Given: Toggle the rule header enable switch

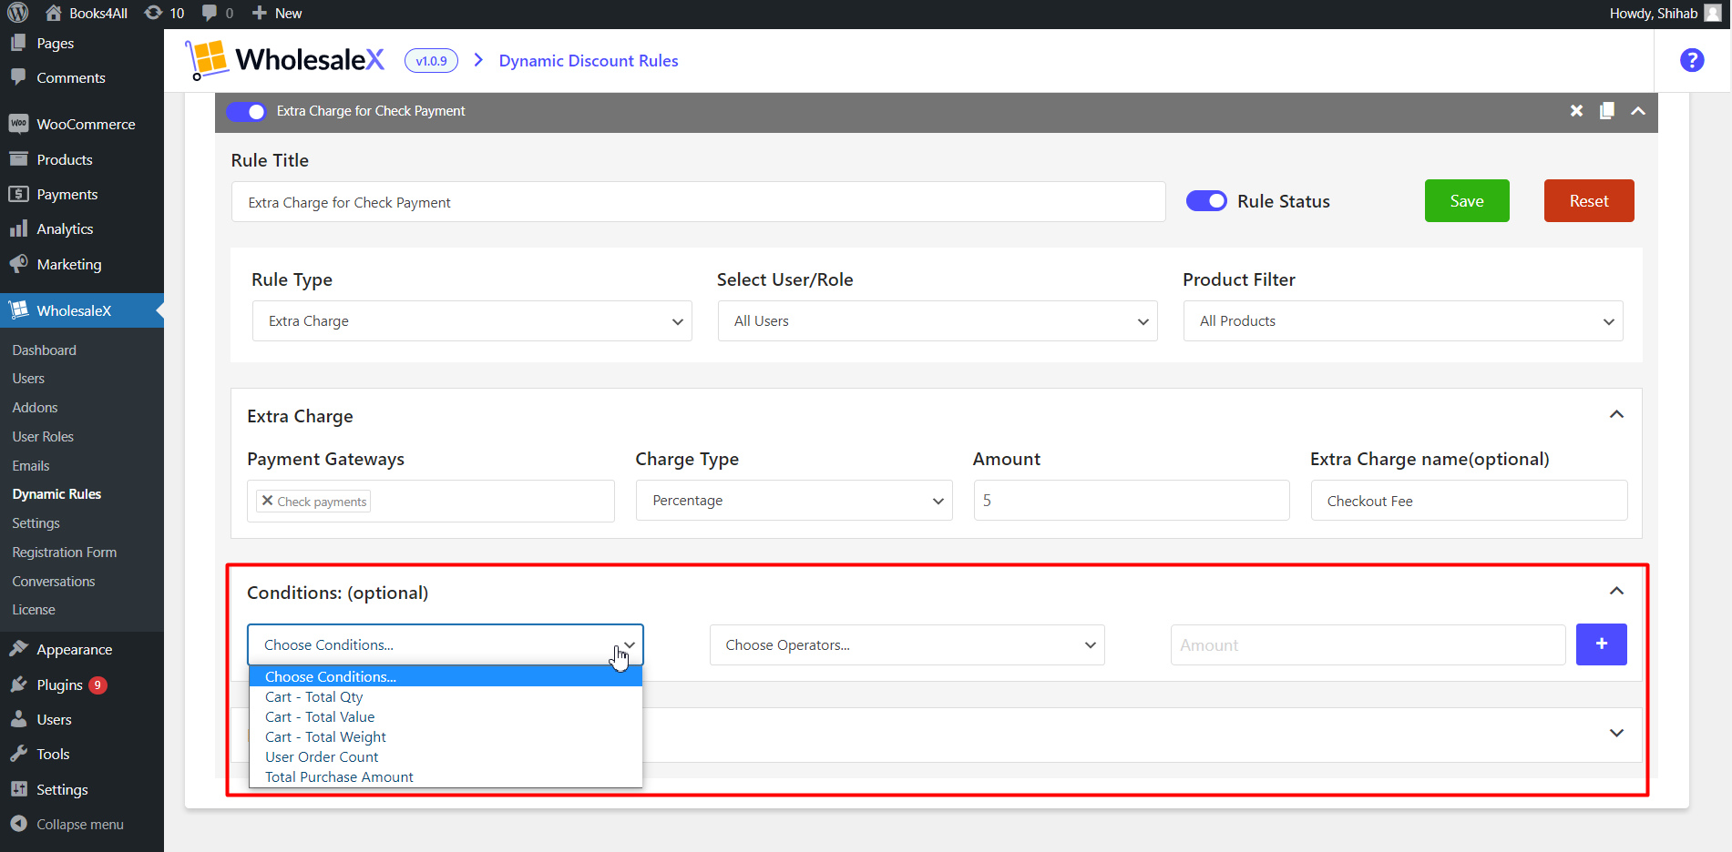Looking at the screenshot, I should pyautogui.click(x=246, y=111).
